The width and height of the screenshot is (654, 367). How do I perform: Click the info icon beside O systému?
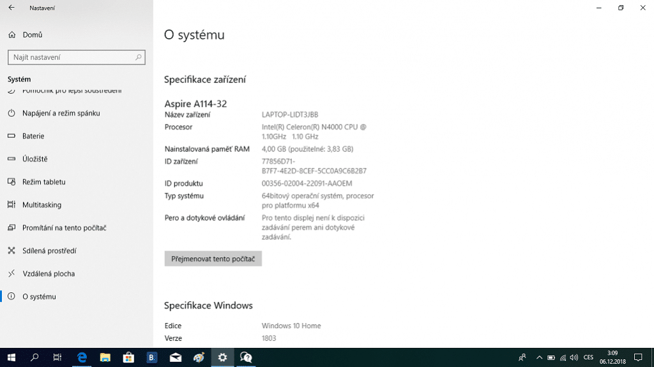coord(11,297)
